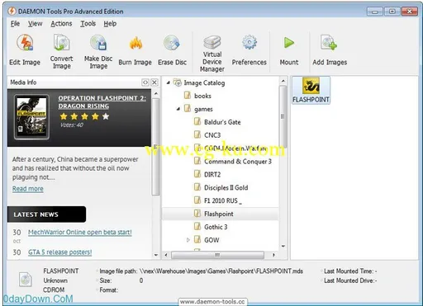
Task: Click the books folder icon
Action: [x=188, y=96]
